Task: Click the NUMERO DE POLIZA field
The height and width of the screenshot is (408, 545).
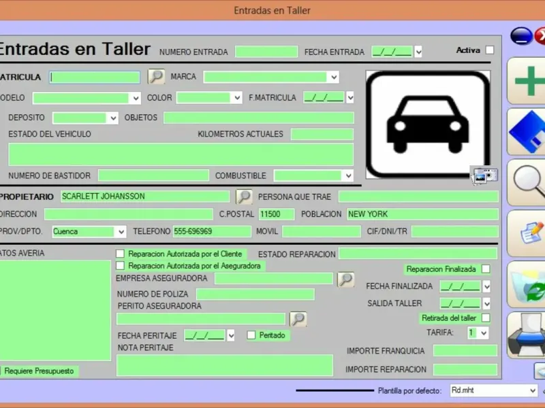Action: [x=255, y=294]
